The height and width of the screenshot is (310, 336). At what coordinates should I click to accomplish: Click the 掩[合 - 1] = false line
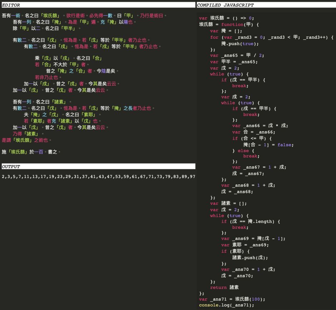point(268,145)
